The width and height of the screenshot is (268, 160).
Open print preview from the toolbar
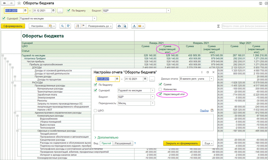(125, 26)
